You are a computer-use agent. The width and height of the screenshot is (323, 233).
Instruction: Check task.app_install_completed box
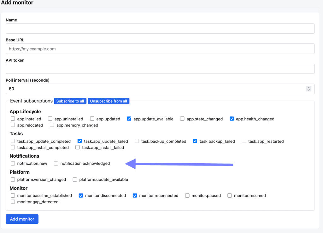click(x=13, y=147)
